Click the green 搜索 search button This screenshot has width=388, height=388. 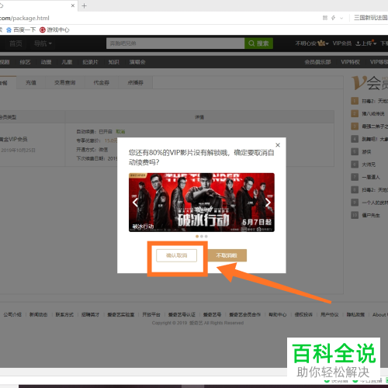point(258,43)
